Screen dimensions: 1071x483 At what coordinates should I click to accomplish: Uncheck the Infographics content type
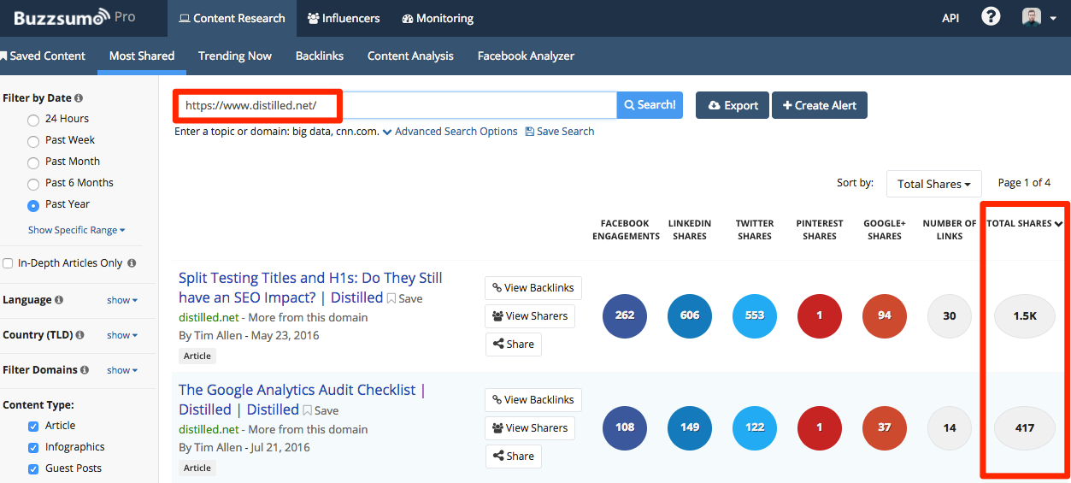coord(33,447)
